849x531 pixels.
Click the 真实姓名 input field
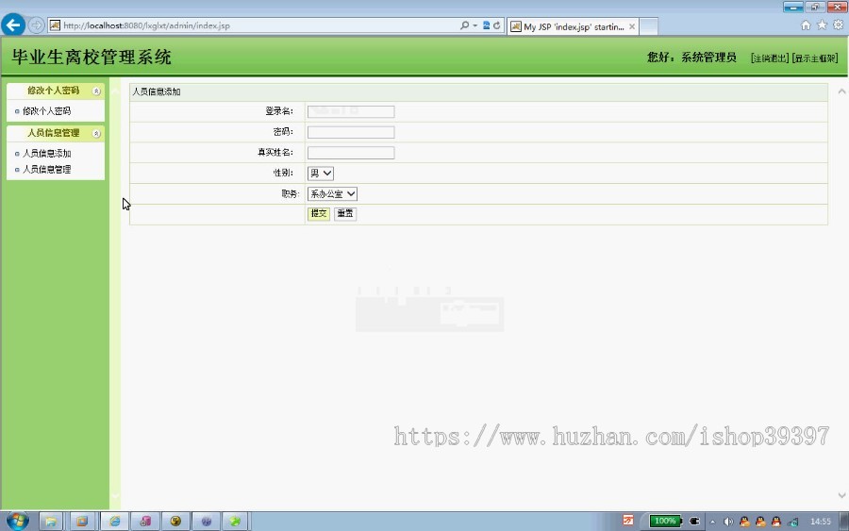[351, 153]
